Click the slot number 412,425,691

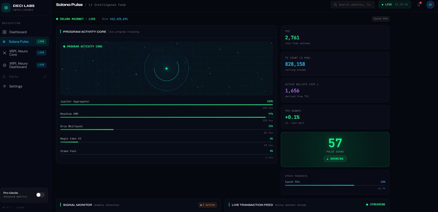coord(119,19)
